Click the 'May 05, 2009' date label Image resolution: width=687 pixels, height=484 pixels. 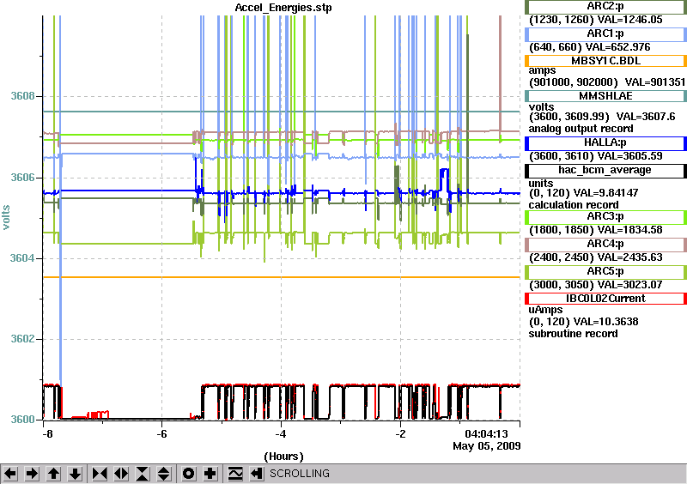tap(487, 446)
